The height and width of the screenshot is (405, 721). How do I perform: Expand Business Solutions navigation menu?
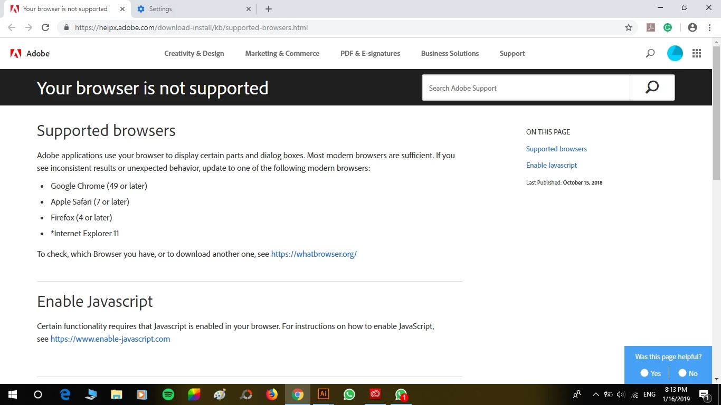(450, 53)
